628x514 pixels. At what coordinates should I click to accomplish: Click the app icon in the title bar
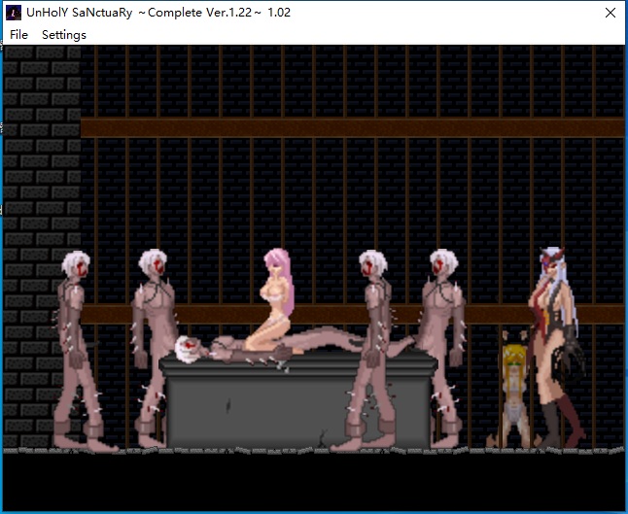[x=14, y=13]
